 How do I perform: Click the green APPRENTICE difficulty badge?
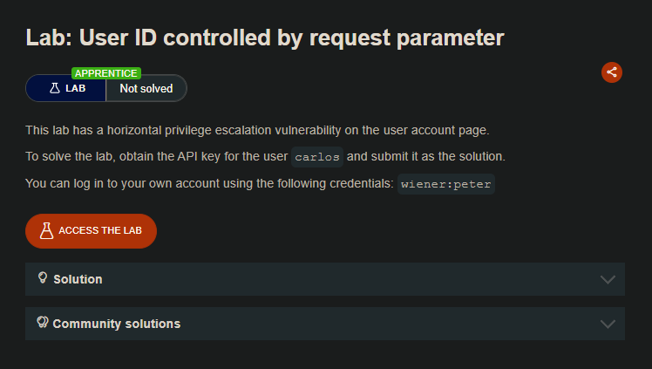(106, 73)
